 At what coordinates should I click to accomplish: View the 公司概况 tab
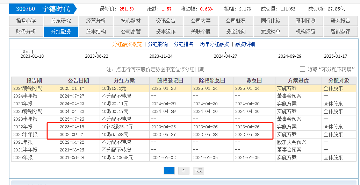pos(236,21)
